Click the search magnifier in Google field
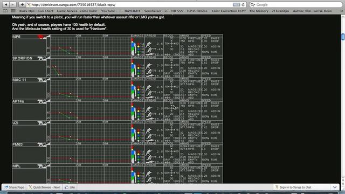Screen dimensions: 345x194 (252, 5)
